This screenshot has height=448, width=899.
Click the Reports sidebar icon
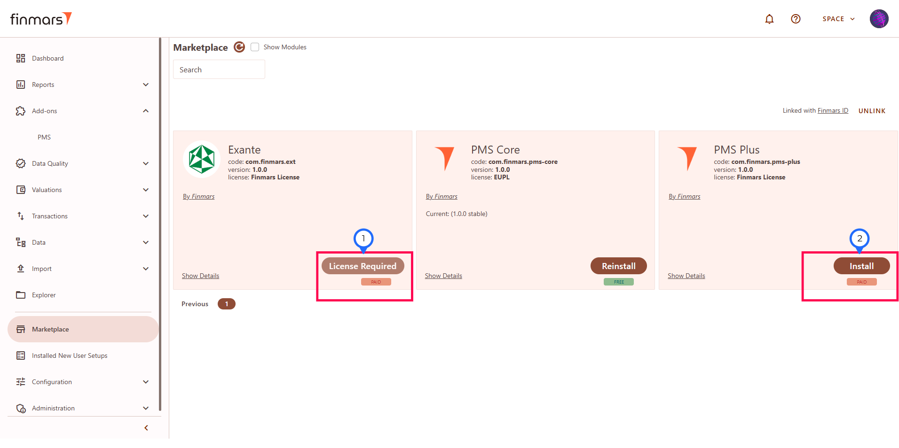point(21,85)
